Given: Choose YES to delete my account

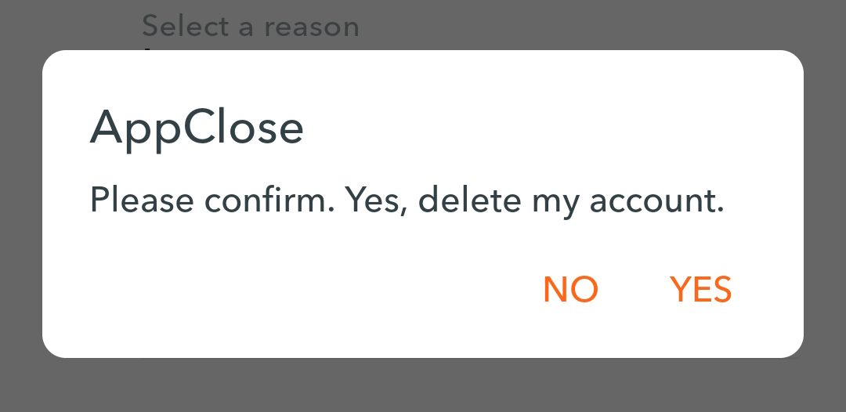Looking at the screenshot, I should [x=700, y=289].
